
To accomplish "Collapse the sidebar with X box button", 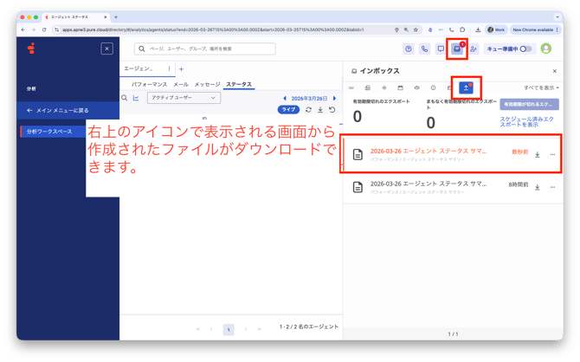I will click(x=106, y=48).
